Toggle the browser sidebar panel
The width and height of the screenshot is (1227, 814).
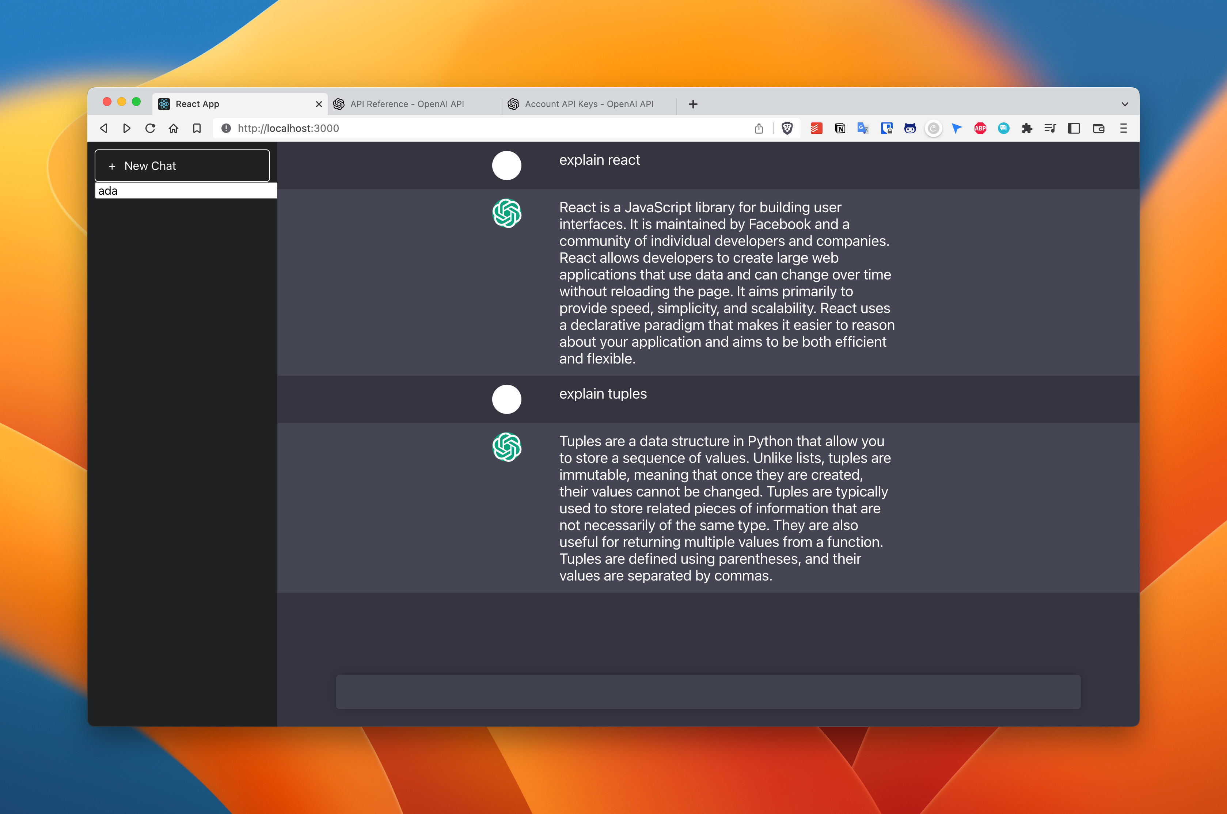click(1074, 128)
